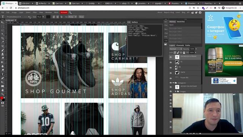Open the Window menu
243x137 pixels.
pos(49,13)
